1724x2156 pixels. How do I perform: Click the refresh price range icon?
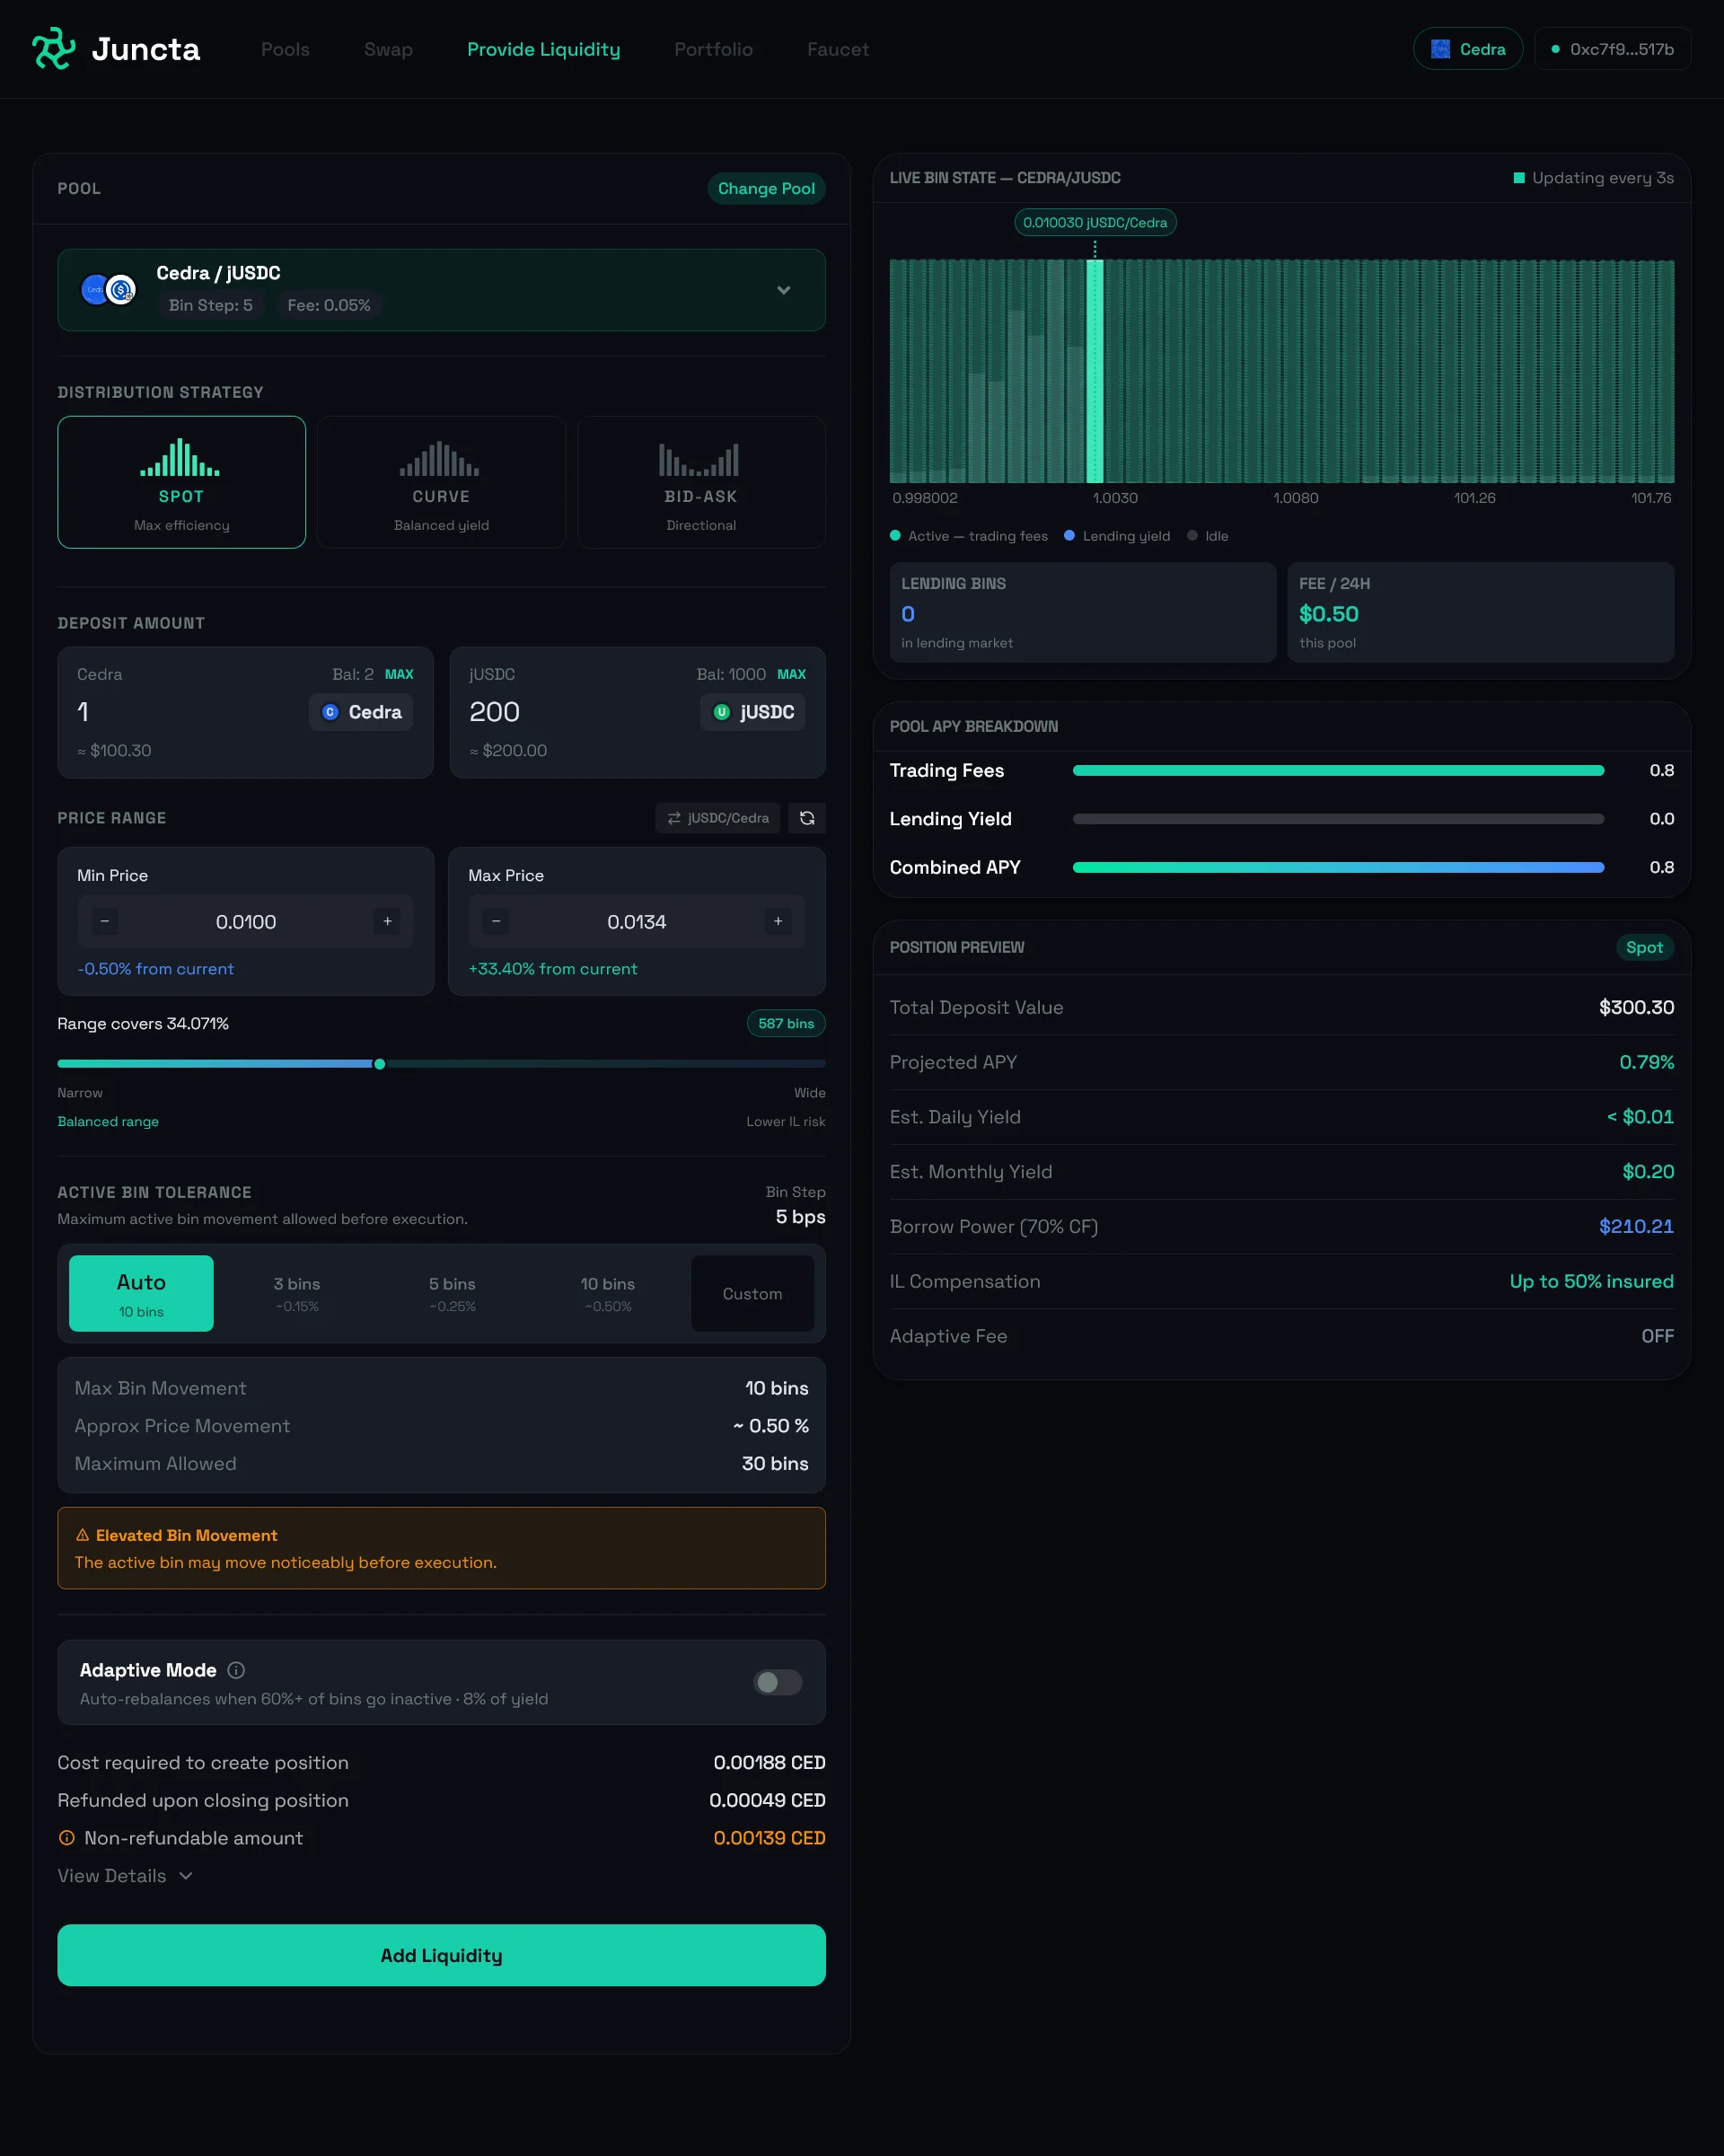807,818
